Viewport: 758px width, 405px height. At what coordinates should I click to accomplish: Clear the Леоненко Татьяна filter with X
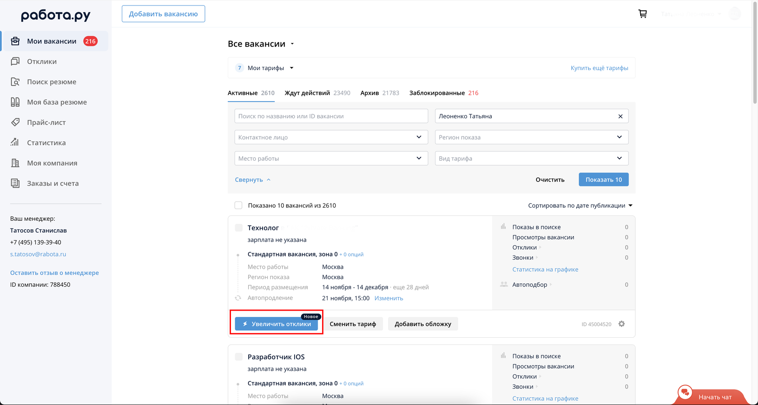620,116
